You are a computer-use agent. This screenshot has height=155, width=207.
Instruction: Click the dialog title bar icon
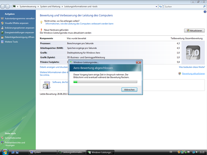click(71, 62)
